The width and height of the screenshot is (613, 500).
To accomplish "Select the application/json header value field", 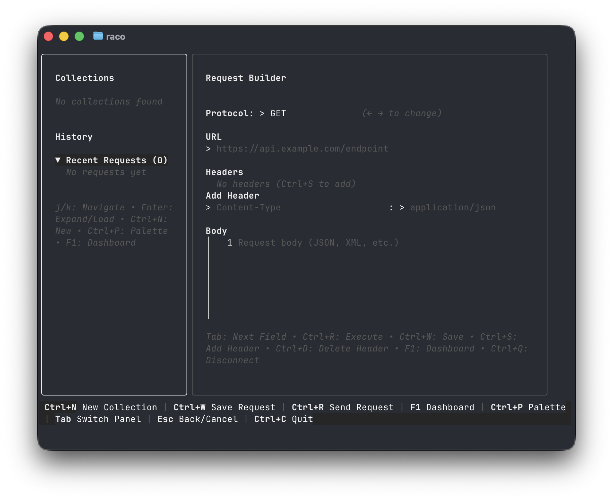I will 453,207.
